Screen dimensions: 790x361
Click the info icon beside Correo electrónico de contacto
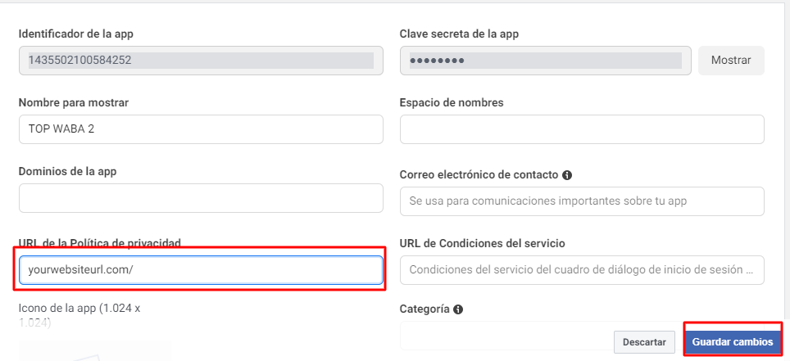567,175
